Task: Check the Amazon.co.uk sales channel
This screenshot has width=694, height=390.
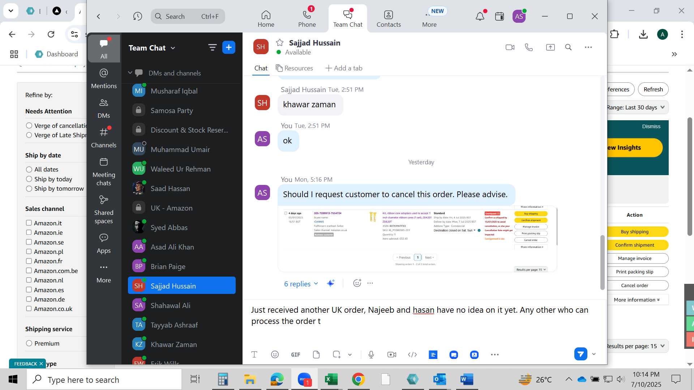Action: coord(29,308)
